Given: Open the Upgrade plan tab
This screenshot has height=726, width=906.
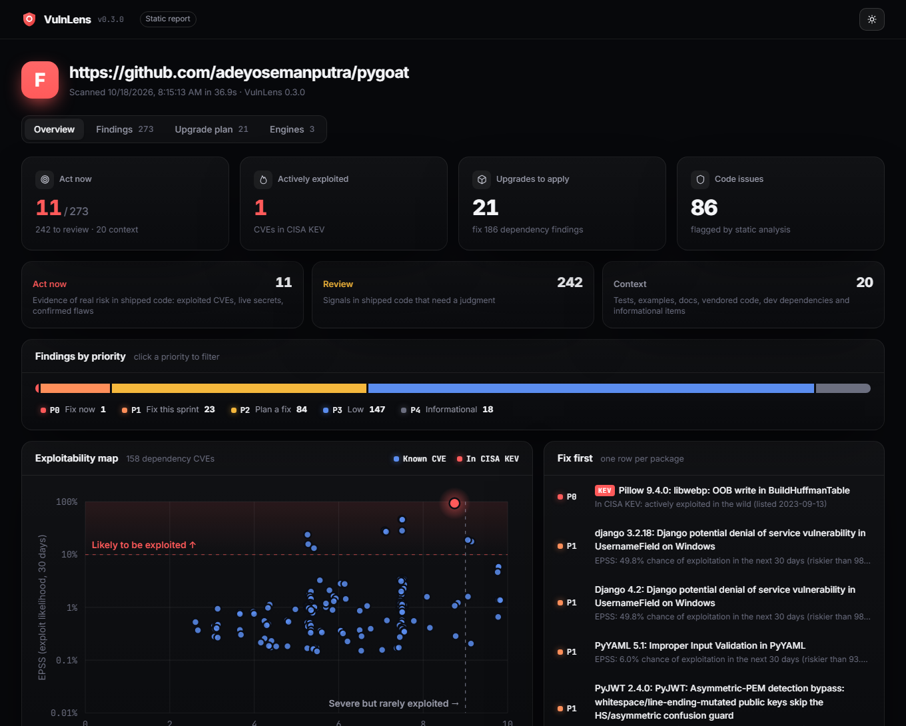Looking at the screenshot, I should point(211,129).
